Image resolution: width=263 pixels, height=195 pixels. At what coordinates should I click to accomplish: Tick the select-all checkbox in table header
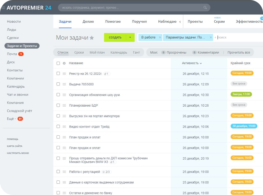pos(58,63)
